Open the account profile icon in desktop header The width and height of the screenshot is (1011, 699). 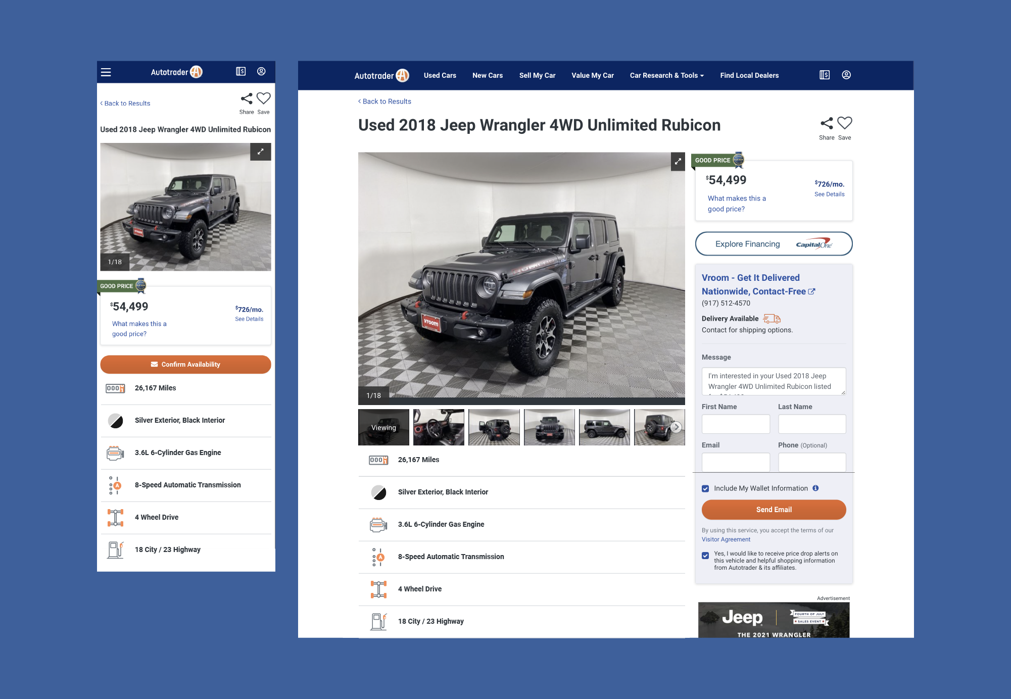tap(846, 75)
